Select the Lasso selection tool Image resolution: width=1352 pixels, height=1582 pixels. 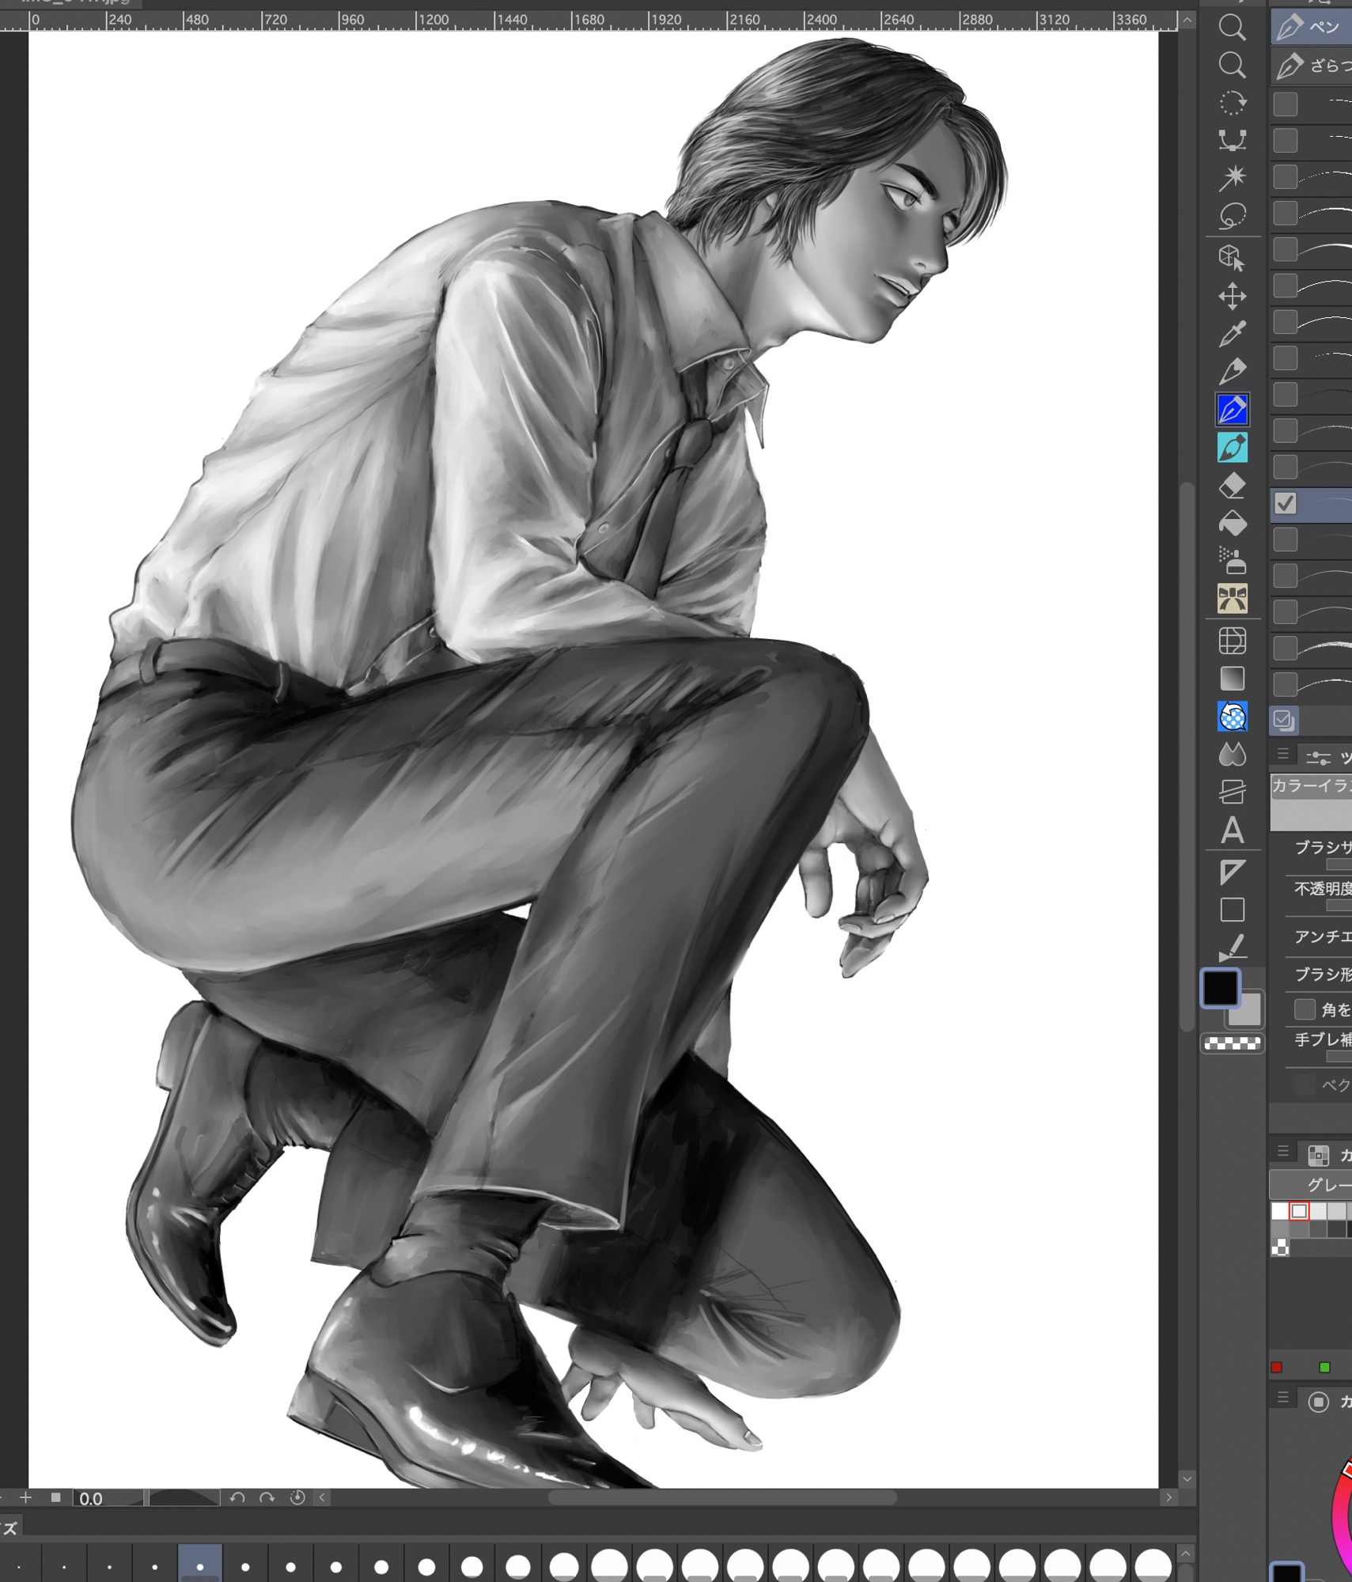tap(1232, 215)
